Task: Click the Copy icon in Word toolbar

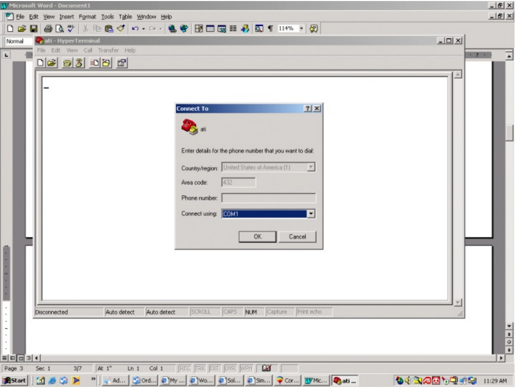Action: click(97, 29)
